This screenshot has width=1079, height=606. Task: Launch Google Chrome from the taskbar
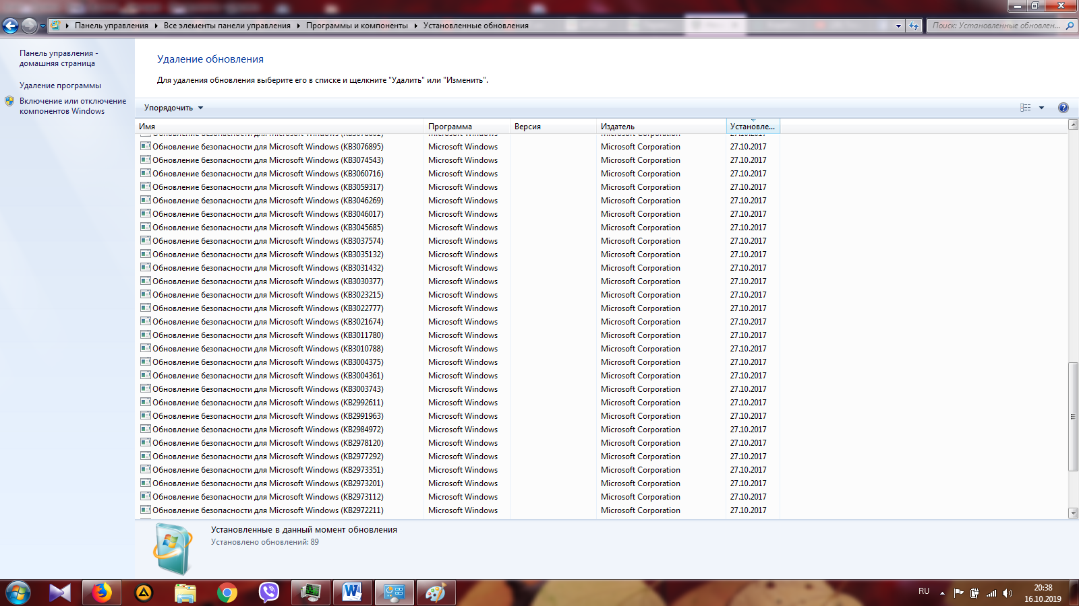tap(227, 593)
